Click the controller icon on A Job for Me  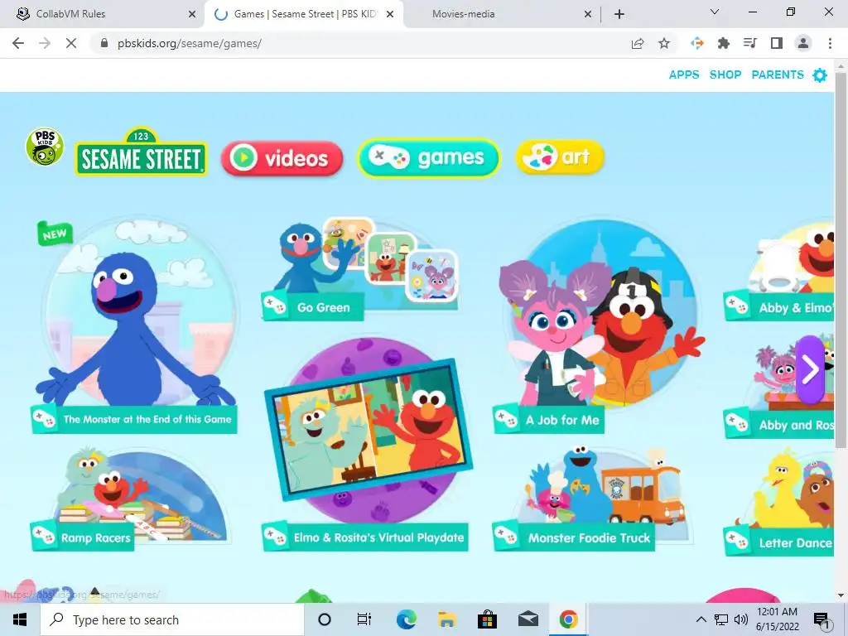506,419
